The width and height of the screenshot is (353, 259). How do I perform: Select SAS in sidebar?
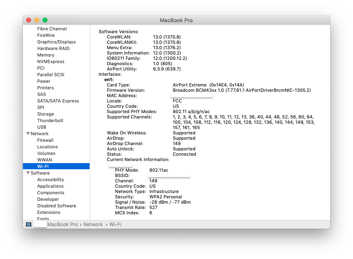pos(42,94)
